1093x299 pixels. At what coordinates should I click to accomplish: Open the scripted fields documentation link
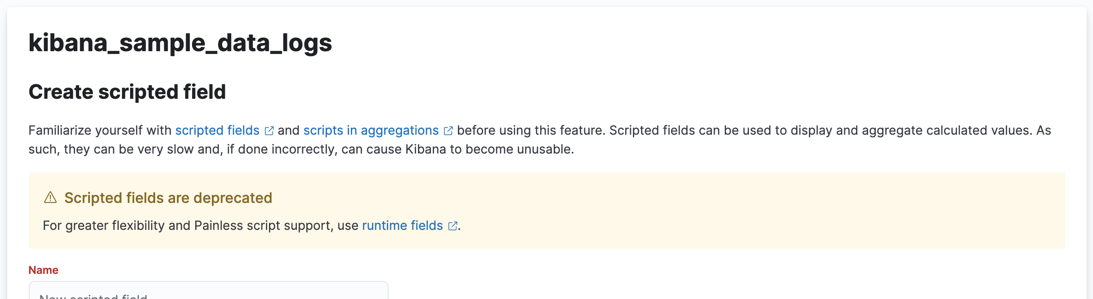click(x=217, y=130)
